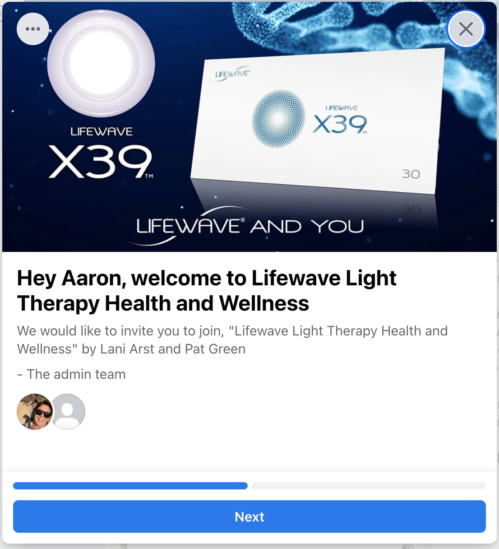499x549 pixels.
Task: Select the filled blue progress step
Action: (130, 486)
